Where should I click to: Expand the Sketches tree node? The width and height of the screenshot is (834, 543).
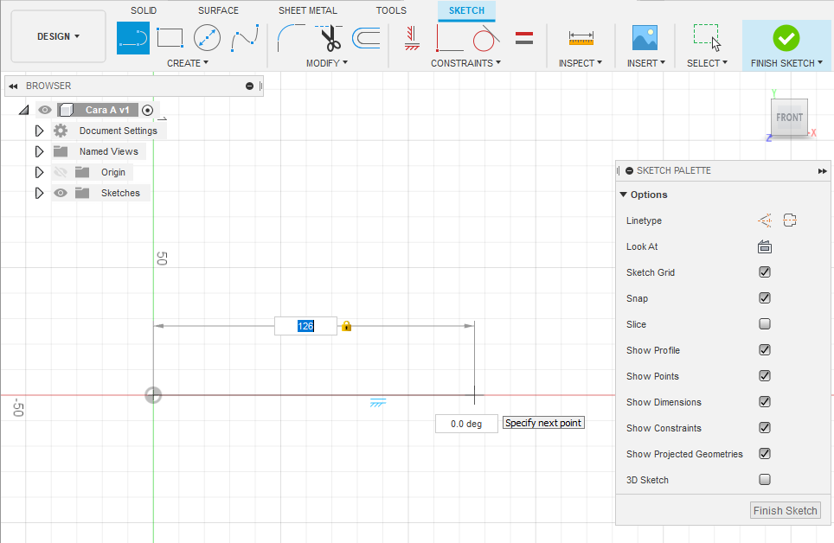pyautogui.click(x=39, y=193)
